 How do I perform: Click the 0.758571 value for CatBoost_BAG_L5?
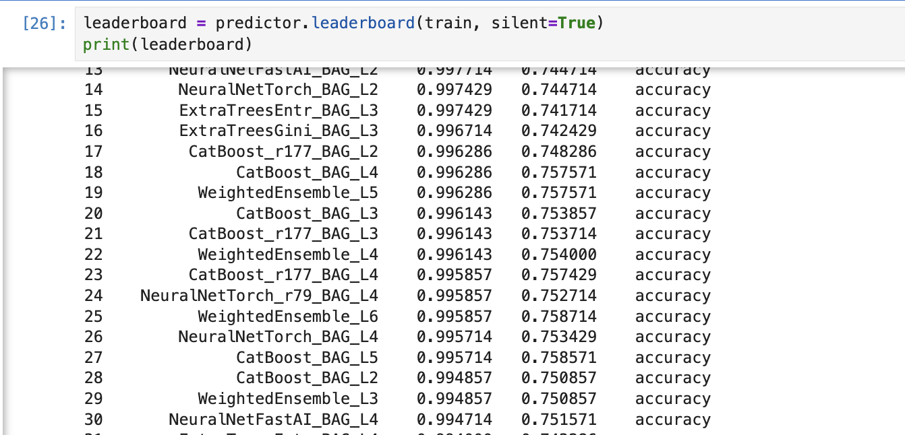(558, 358)
